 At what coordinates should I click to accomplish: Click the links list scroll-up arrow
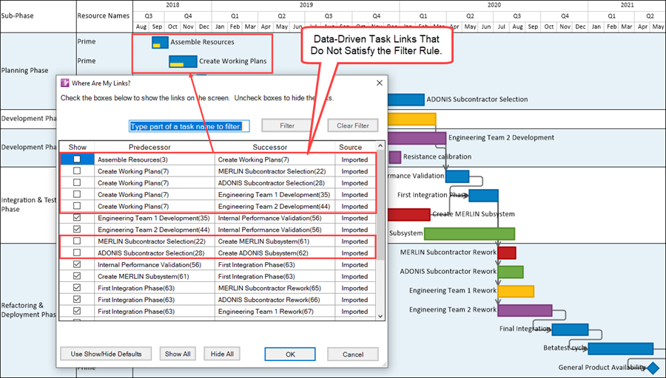click(x=380, y=145)
